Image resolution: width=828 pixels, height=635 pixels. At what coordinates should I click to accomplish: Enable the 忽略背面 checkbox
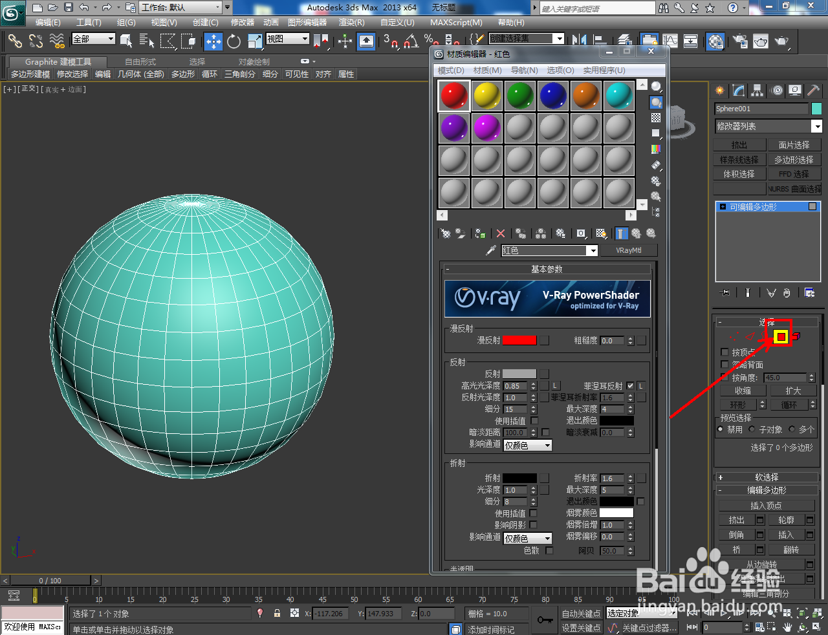point(724,365)
